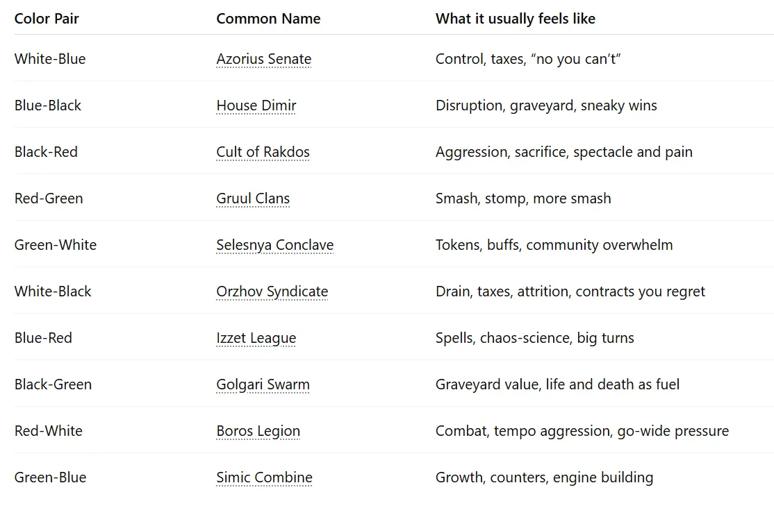The image size is (774, 508).
Task: Click the Color Pair column header
Action: 47,19
